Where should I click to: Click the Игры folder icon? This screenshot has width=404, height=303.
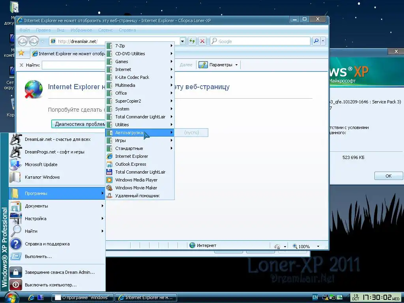point(110,140)
